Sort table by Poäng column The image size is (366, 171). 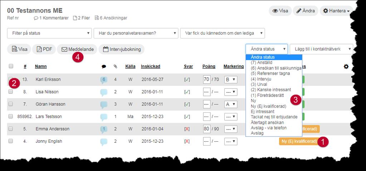209,67
